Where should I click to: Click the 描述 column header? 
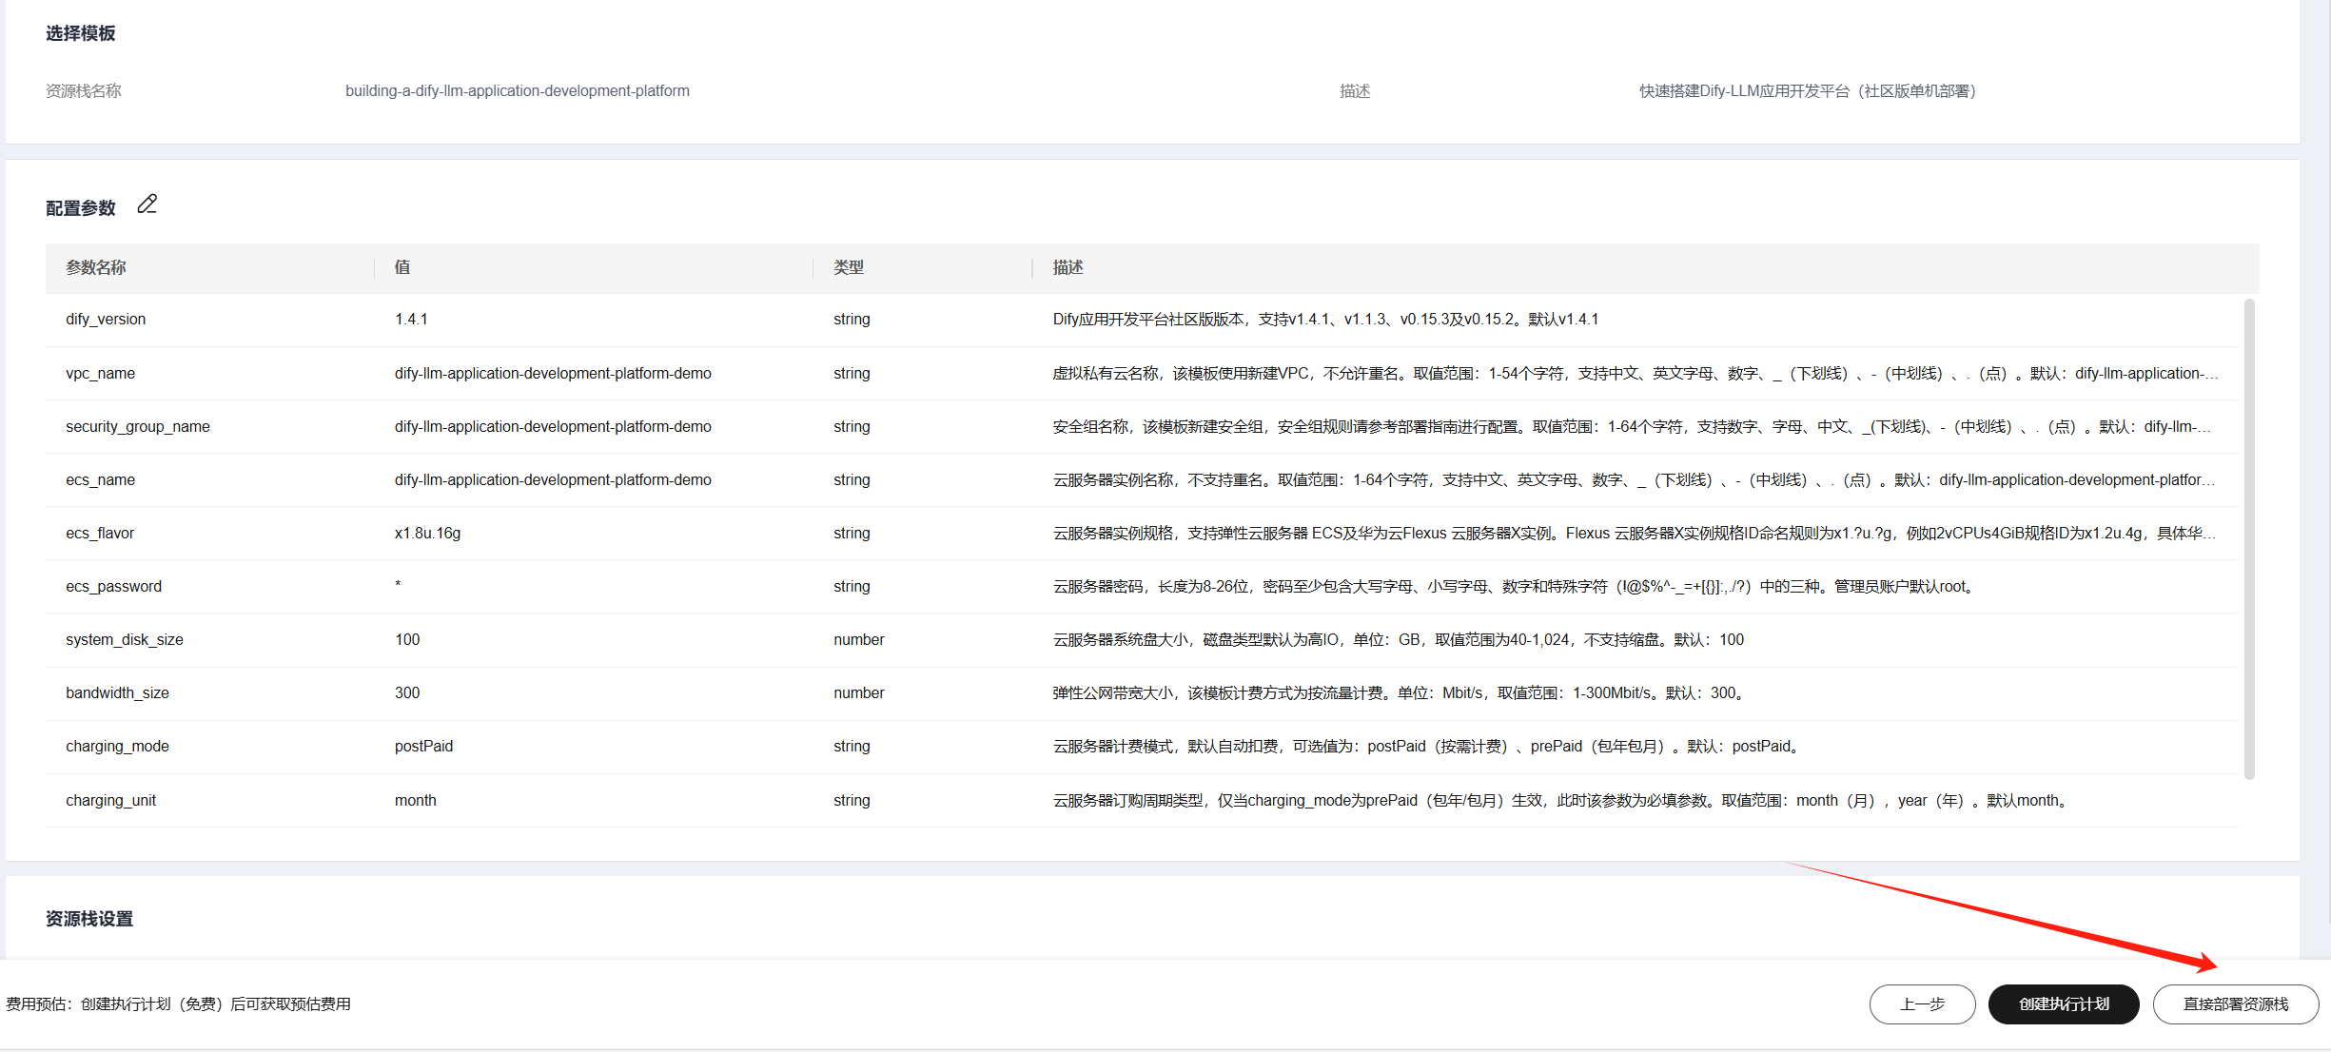point(1068,267)
